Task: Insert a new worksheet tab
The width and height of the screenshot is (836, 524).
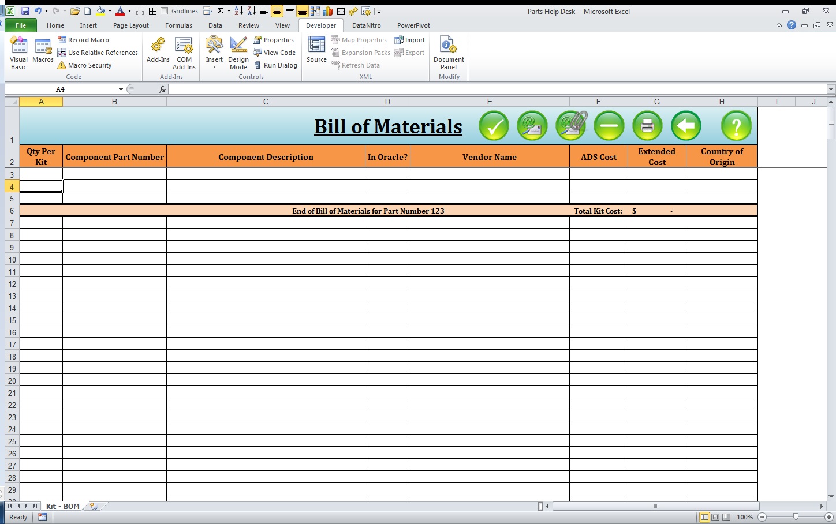Action: click(x=94, y=506)
